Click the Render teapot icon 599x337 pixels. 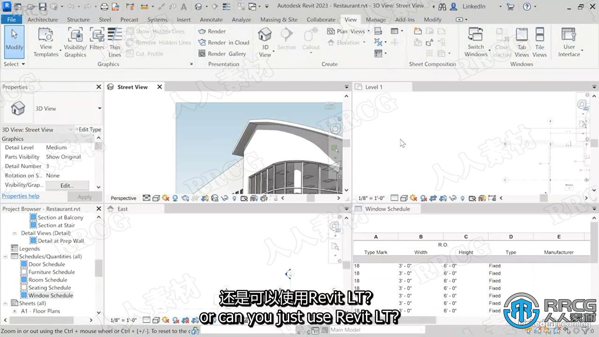202,31
